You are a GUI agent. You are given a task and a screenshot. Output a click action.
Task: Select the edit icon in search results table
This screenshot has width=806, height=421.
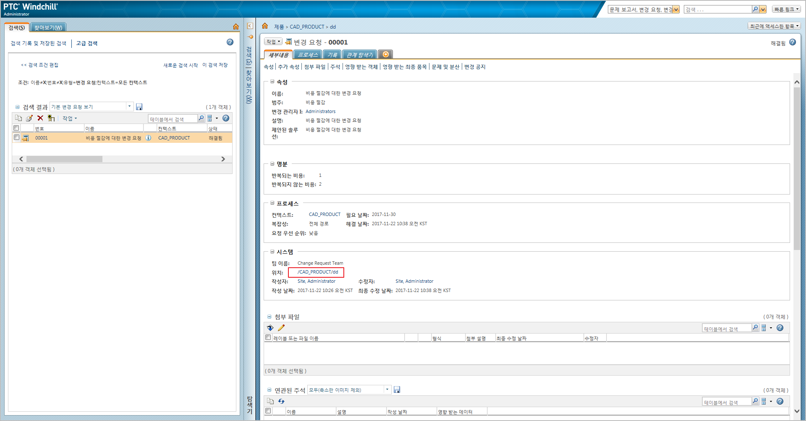click(29, 118)
